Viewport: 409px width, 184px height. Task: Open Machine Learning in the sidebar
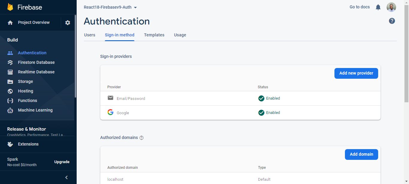tap(35, 110)
